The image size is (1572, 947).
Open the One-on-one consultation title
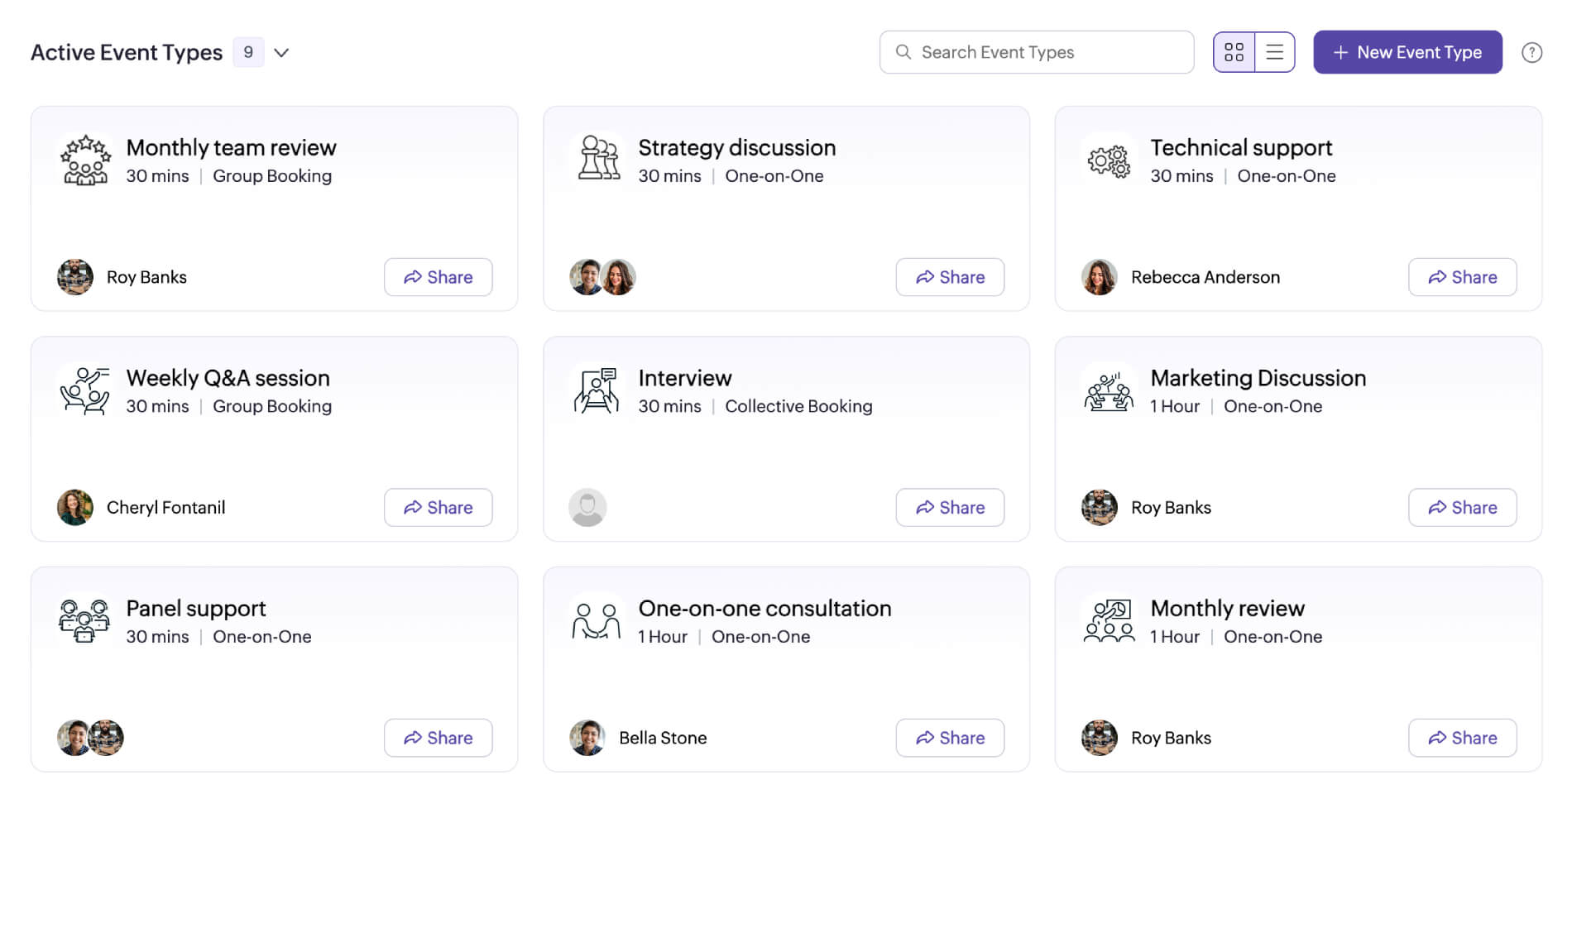(x=764, y=609)
